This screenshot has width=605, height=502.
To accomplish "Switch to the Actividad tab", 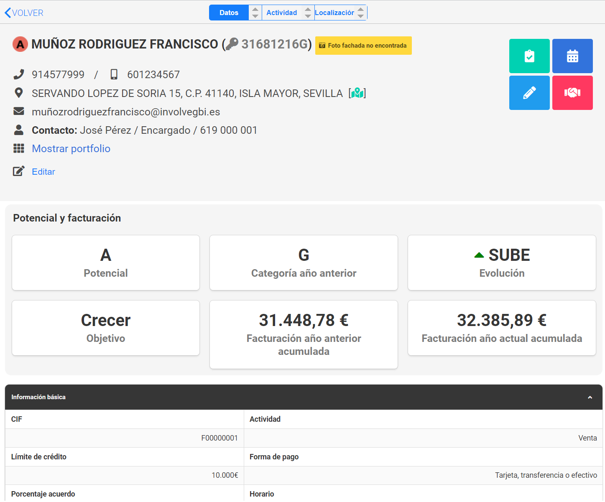I will click(x=281, y=13).
